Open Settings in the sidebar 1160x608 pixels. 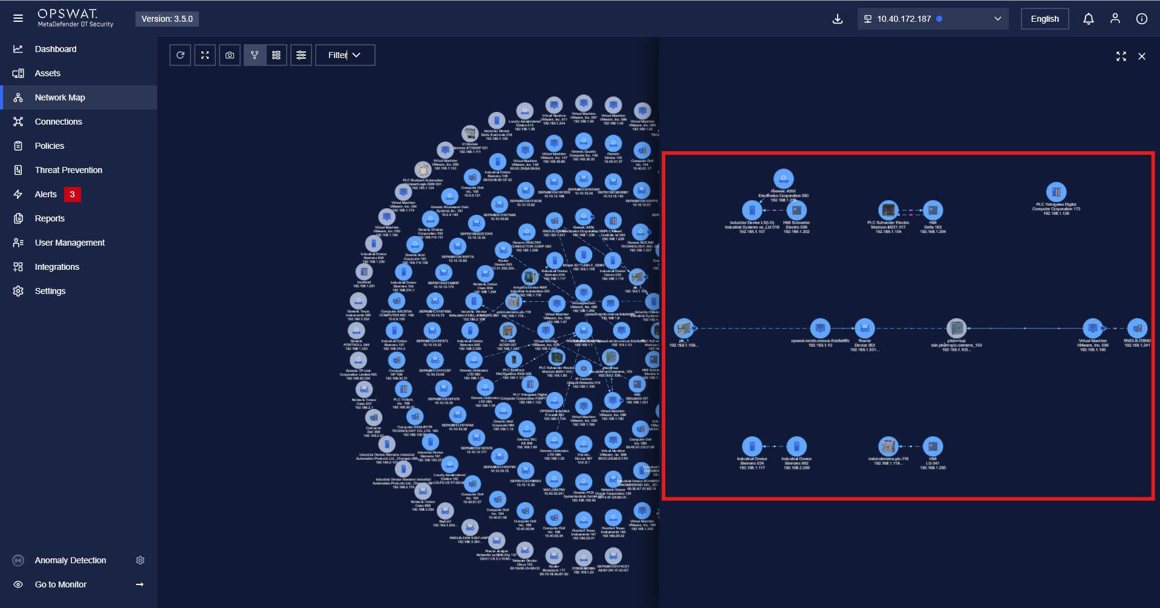79,291
